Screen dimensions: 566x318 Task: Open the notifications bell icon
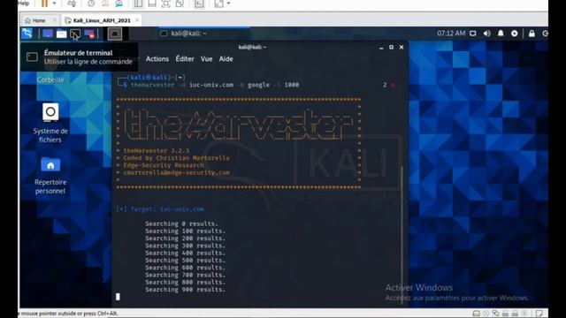(x=501, y=34)
